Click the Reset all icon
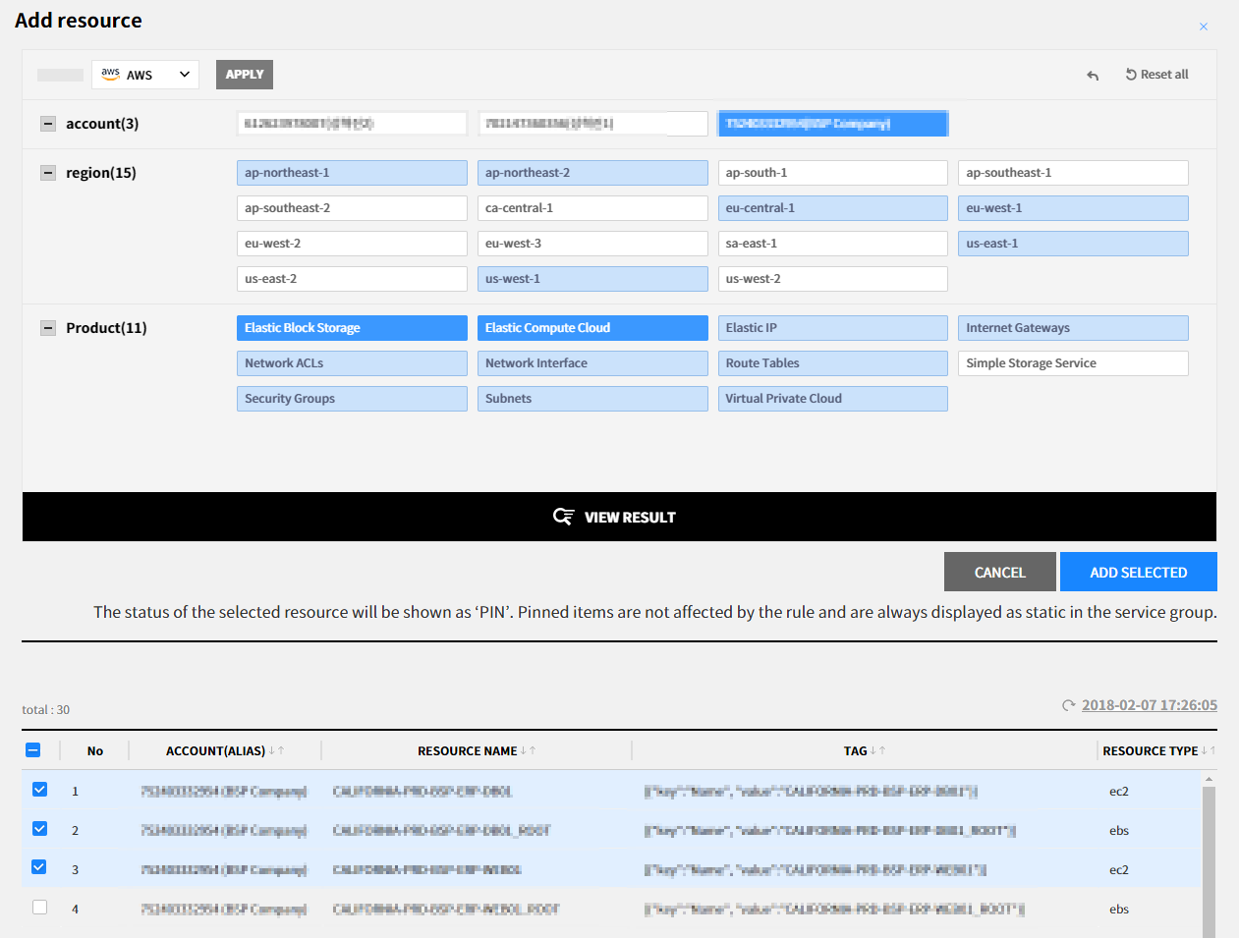Screen dimensions: 1239x938 coord(1131,75)
